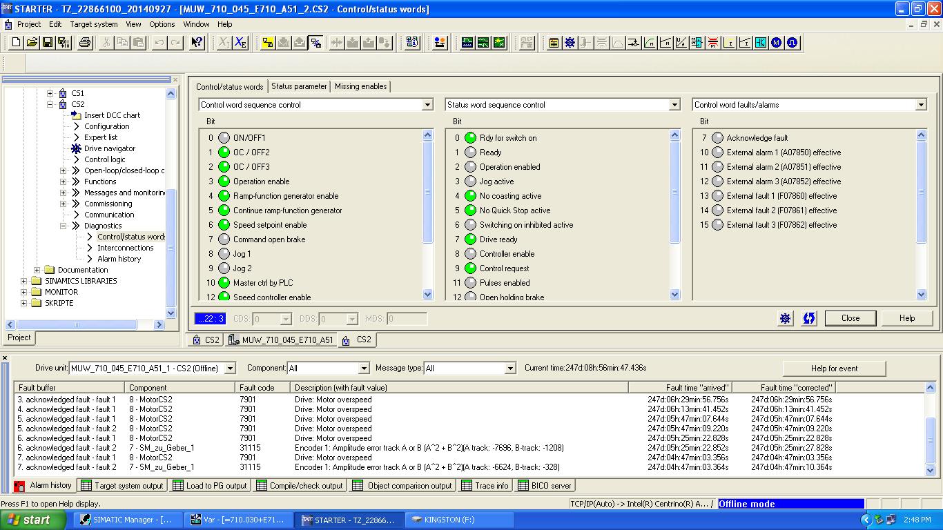Click the fault list scroll down arrow
This screenshot has width=943, height=530.
pos(930,470)
